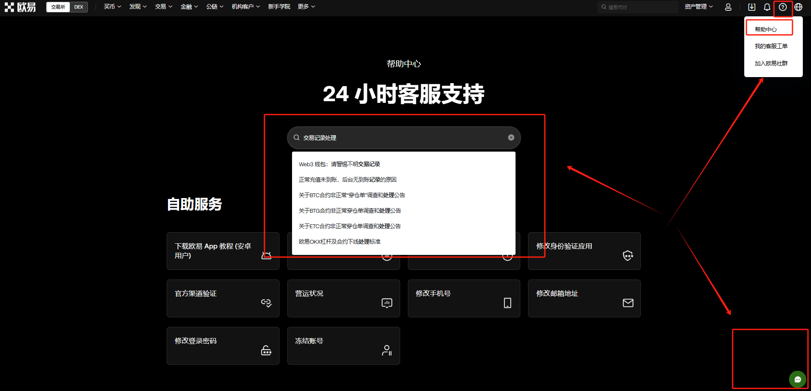811x391 pixels.
Task: Open the green live chat bubble
Action: [x=797, y=379]
